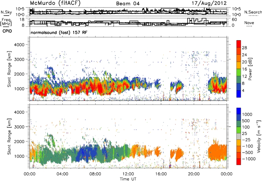The image size is (262, 181).
Task: Click the velocity panel 'Slant Range [km]' label
Action: (x=9, y=136)
